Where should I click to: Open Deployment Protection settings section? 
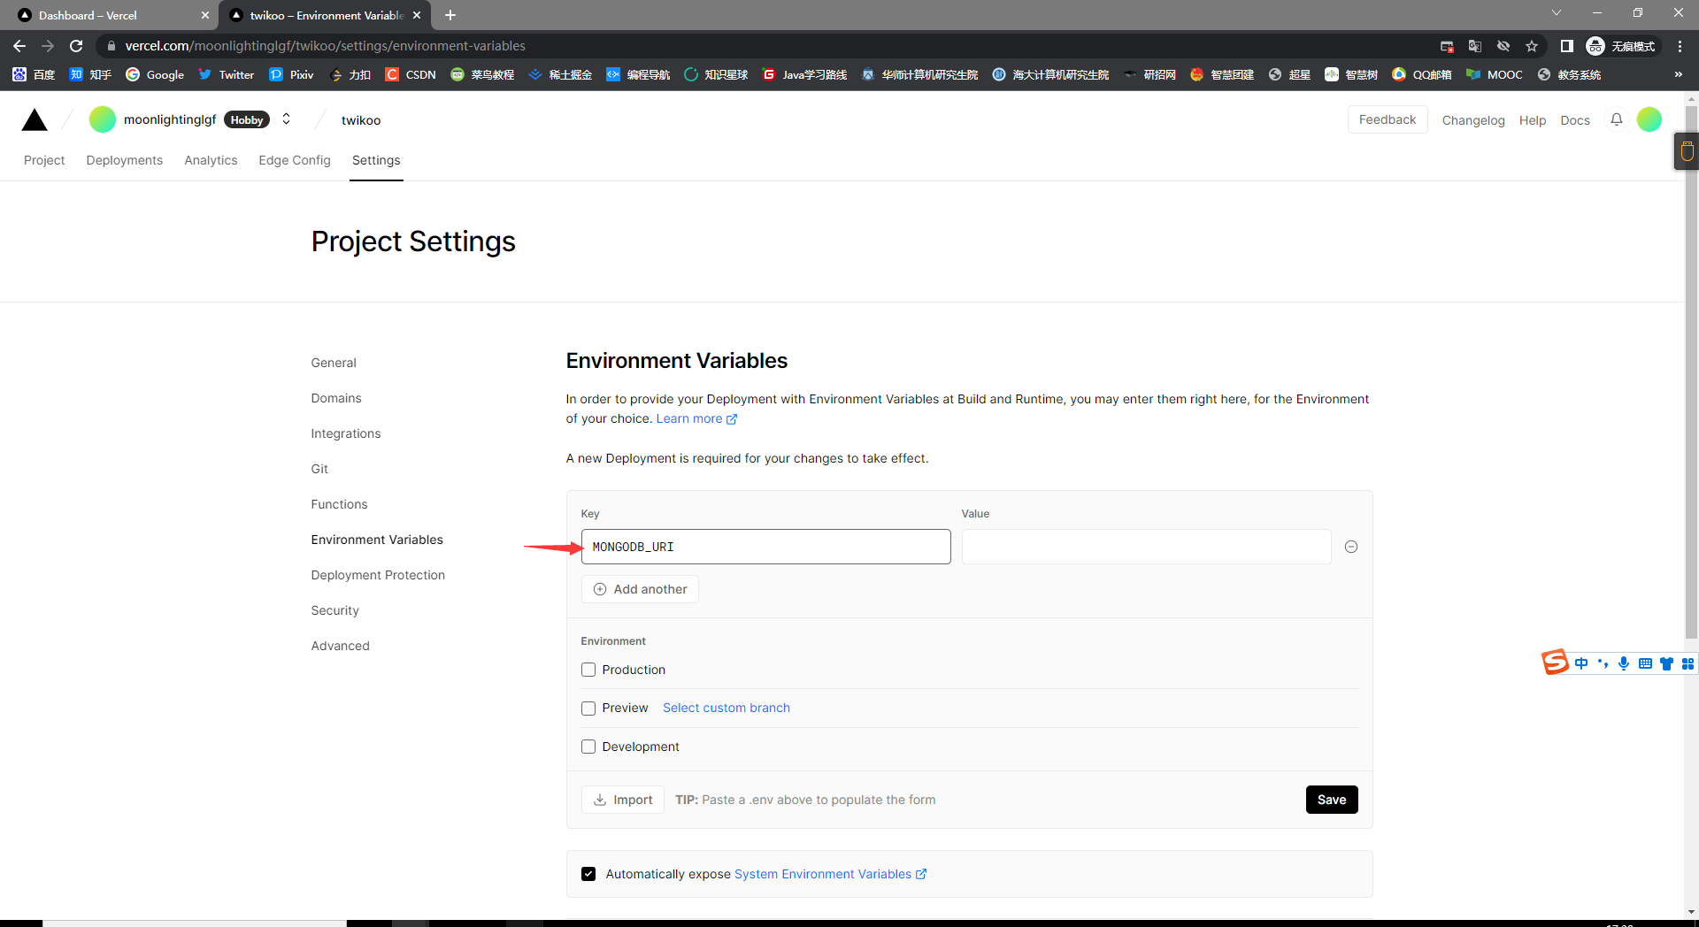coord(378,575)
